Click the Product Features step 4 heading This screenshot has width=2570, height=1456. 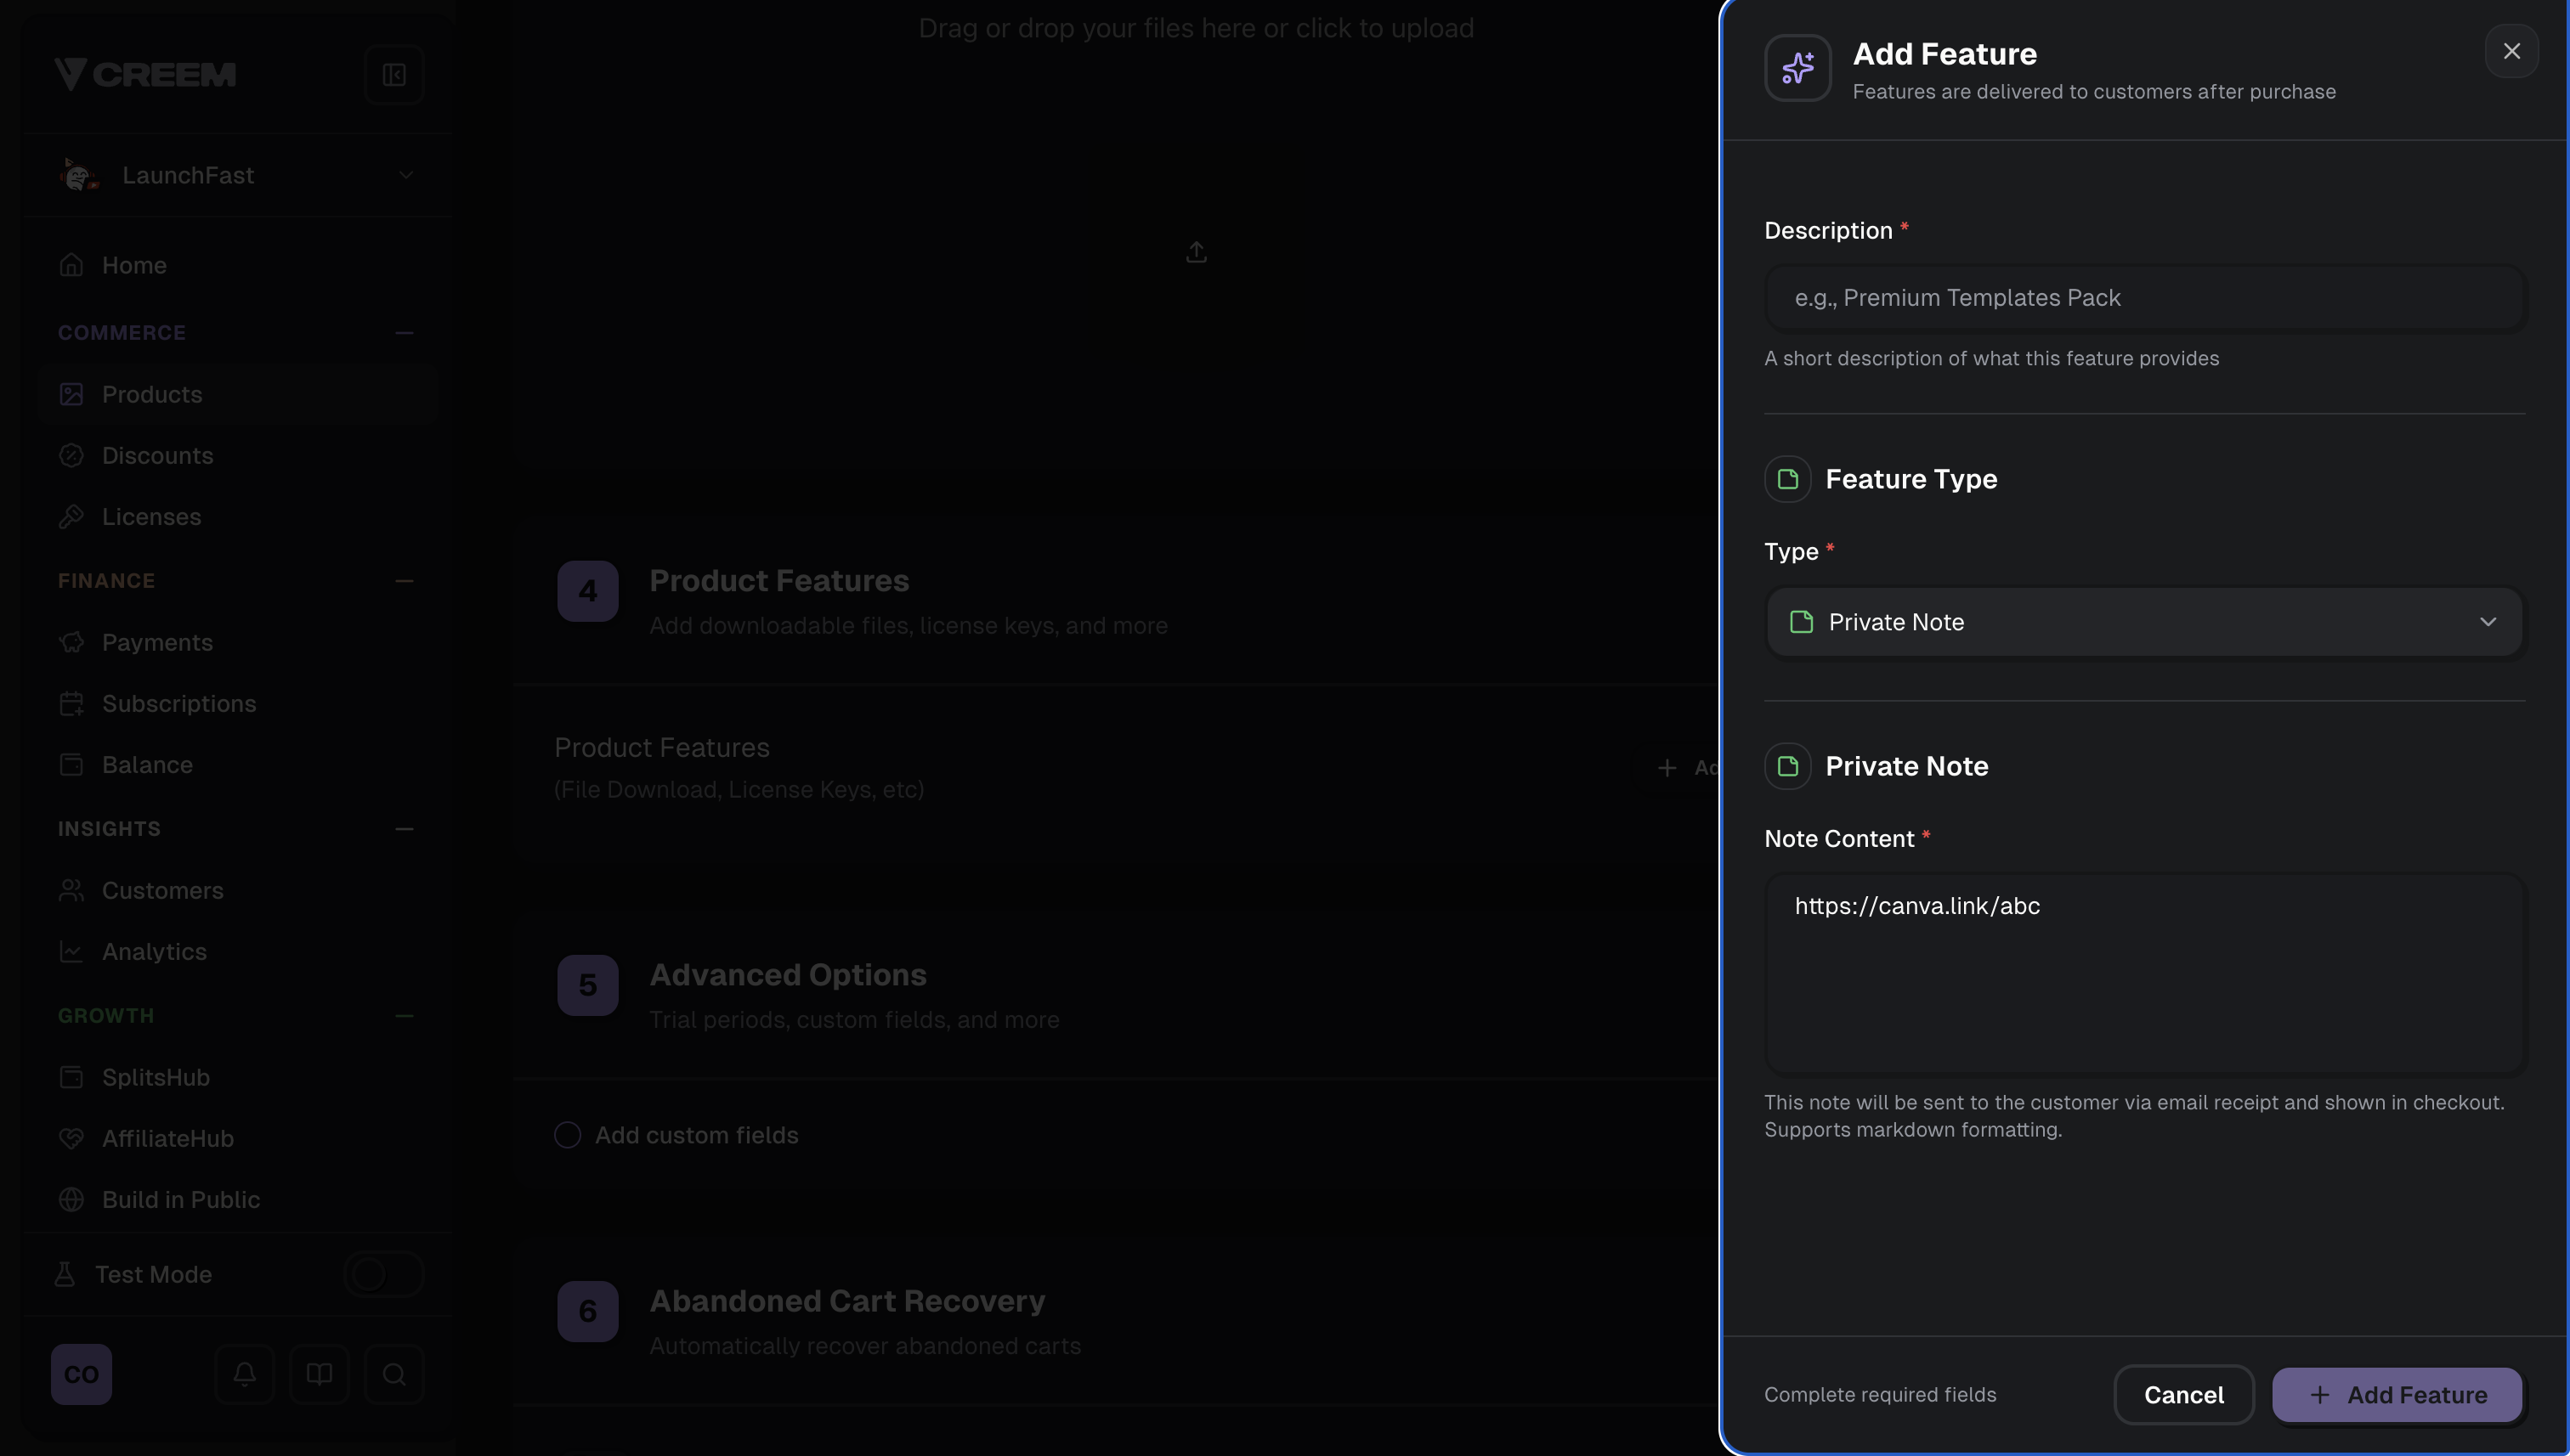(779, 580)
